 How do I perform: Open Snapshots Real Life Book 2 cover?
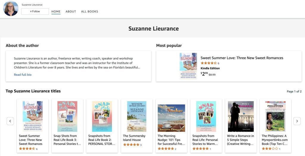click(102, 116)
